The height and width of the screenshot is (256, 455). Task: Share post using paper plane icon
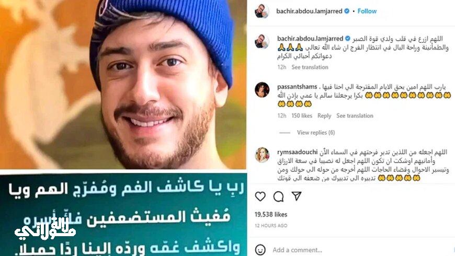click(297, 196)
